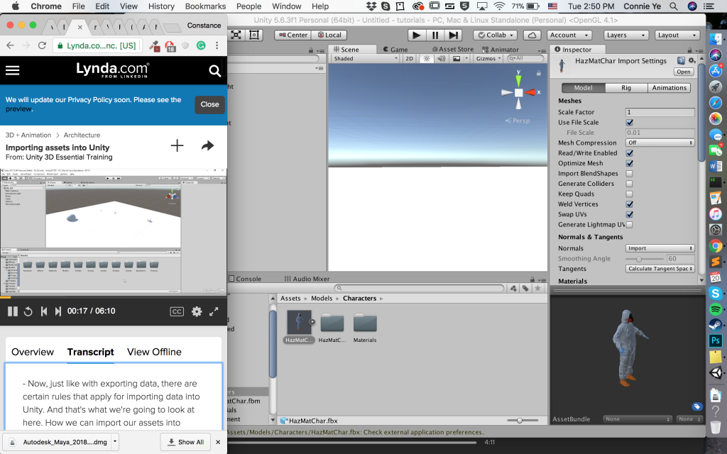Open Normals Import dropdown

pos(660,248)
